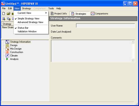Open the Strategy menu

pos(26,8)
